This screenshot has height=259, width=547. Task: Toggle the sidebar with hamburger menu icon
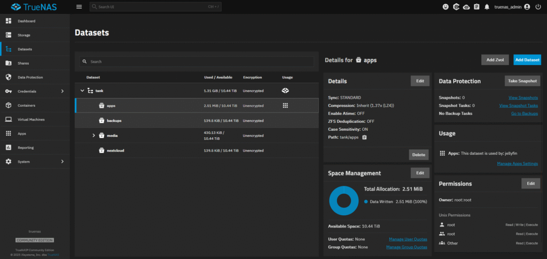(79, 7)
